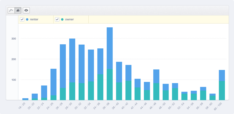Click the 48 - 50 axis label
Screen dimensions: 234x114
[162, 106]
